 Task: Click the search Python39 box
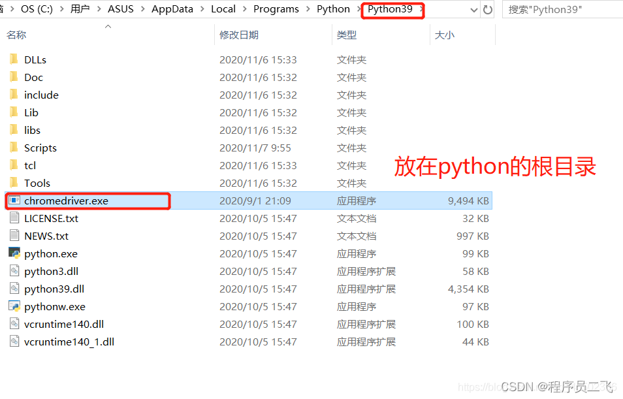[562, 10]
